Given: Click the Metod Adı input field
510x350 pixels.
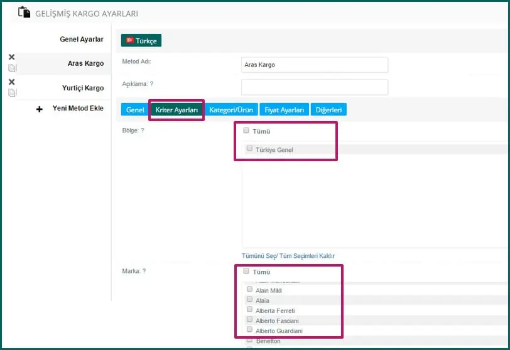Looking at the screenshot, I should click(314, 65).
